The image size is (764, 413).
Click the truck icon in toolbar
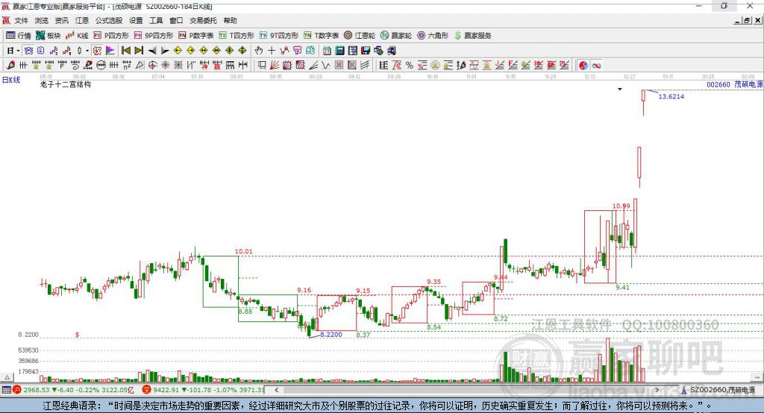point(391,51)
